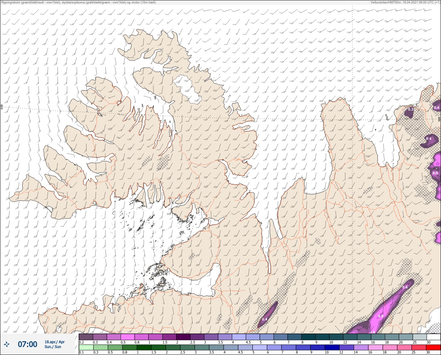Pick the dark teal 8 swatch in upper legend

point(308,336)
